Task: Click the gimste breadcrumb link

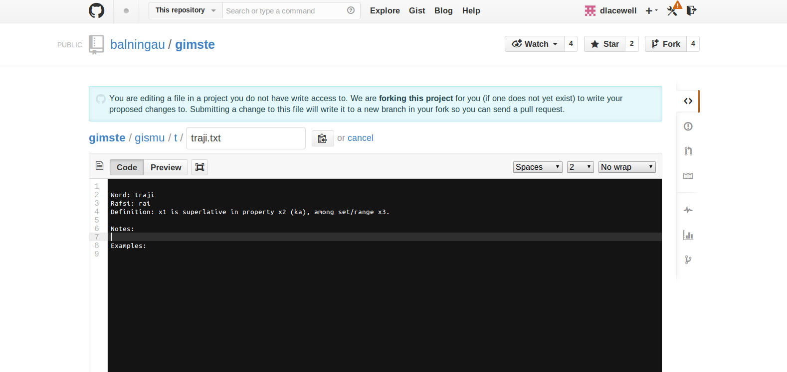Action: (x=107, y=138)
